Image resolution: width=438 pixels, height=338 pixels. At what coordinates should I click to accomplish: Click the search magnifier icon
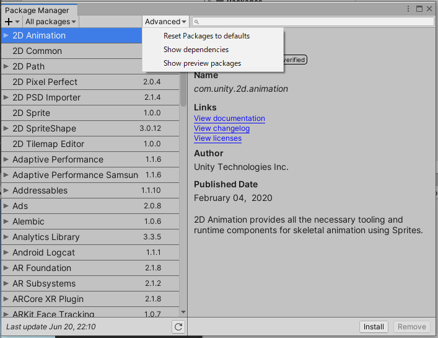196,22
